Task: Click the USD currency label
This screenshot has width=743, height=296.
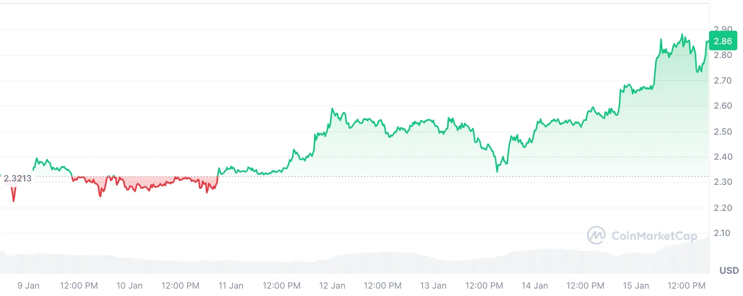Action: [729, 270]
